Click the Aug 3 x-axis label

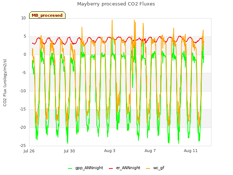110,151
